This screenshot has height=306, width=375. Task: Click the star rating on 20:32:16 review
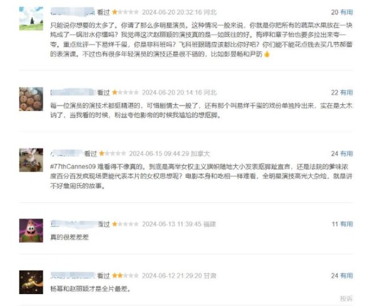pyautogui.click(x=126, y=12)
